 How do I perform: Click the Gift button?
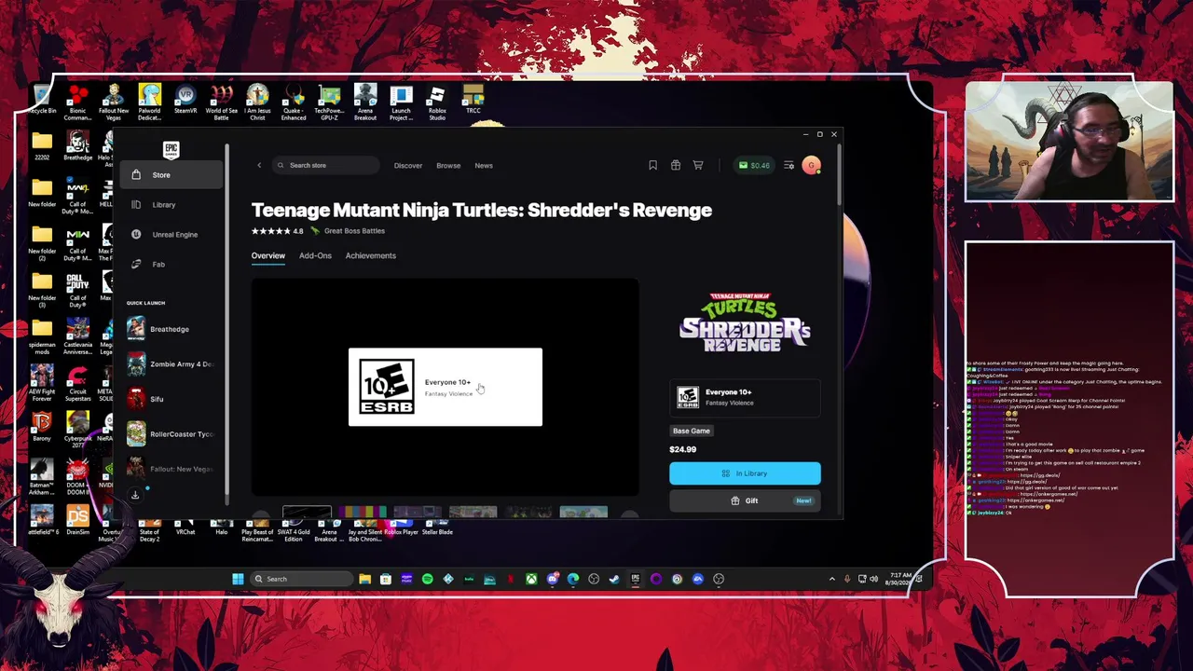tap(745, 501)
